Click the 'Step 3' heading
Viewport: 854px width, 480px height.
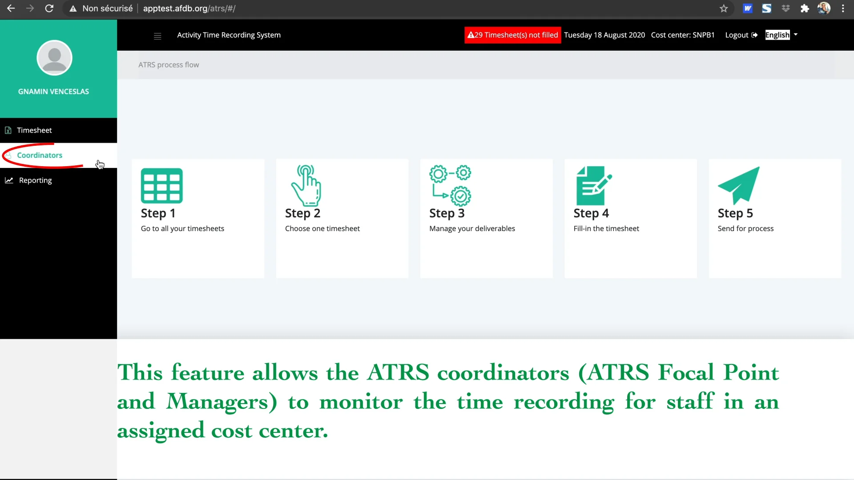coord(447,213)
